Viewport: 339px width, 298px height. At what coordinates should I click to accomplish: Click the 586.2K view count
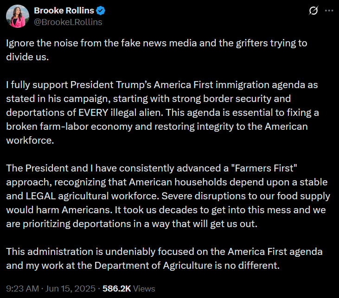(117, 289)
